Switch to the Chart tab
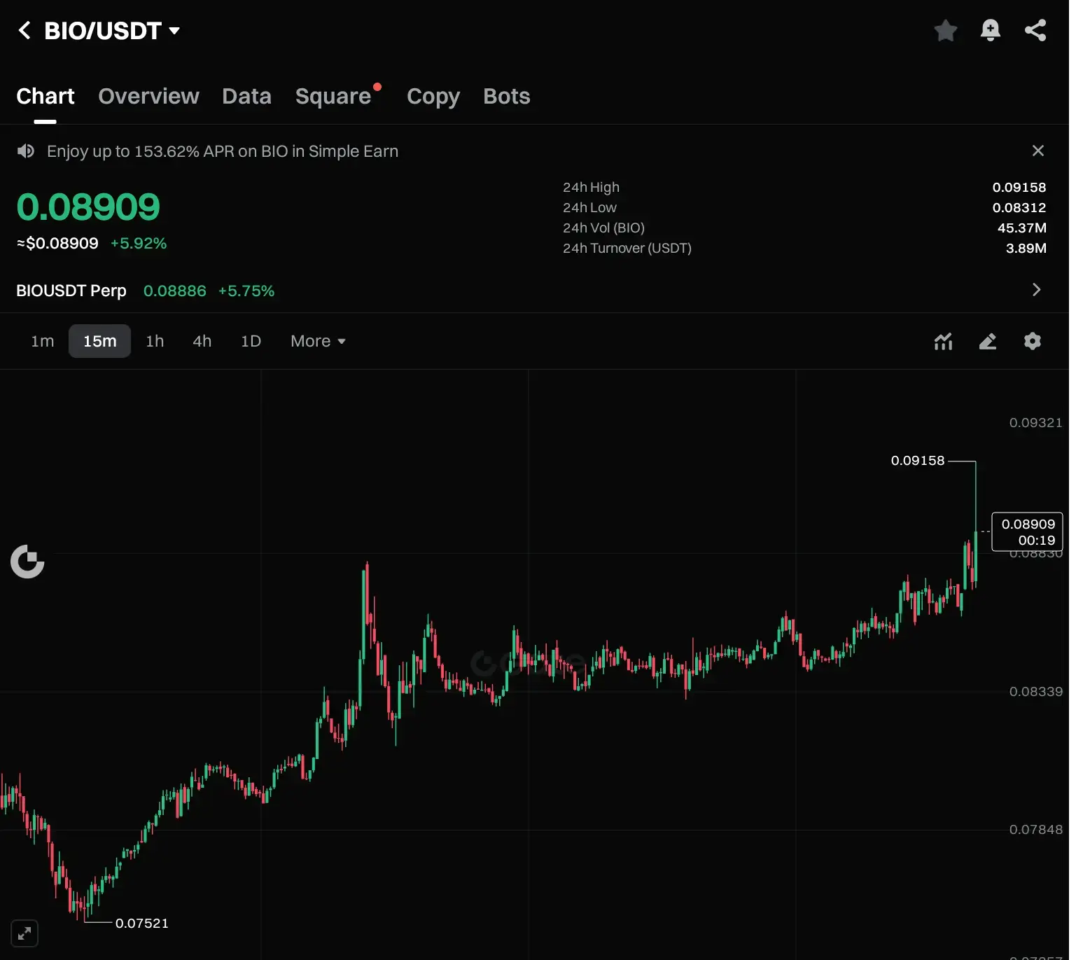 (46, 97)
